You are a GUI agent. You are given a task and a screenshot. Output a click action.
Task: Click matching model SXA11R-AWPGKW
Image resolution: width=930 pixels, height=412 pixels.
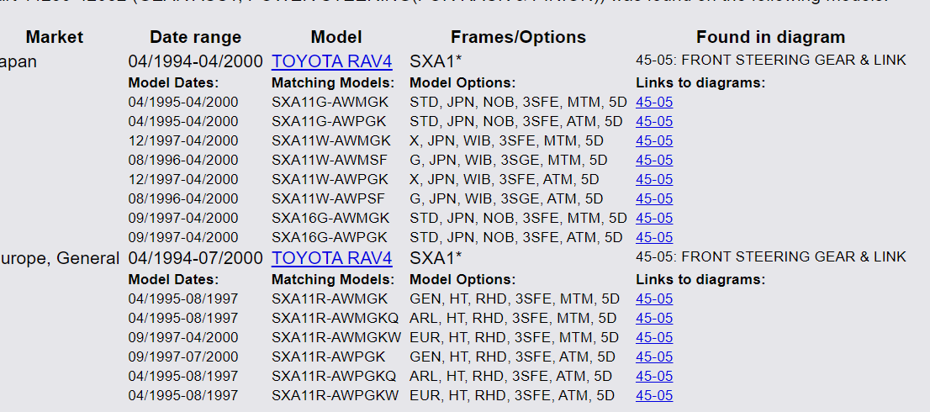(336, 395)
